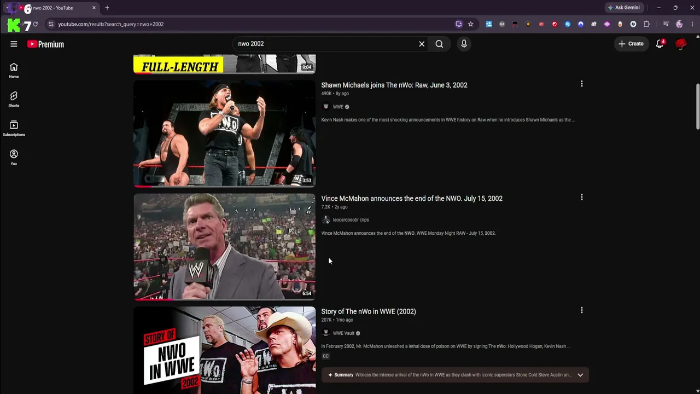Open Chrome media controls icon
This screenshot has width=700, height=394.
pos(666,24)
